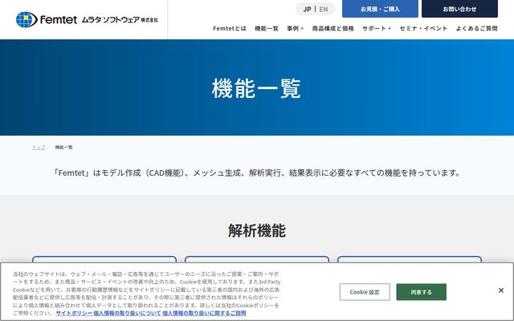Open the サイトポリシー link
514x321 pixels.
pyautogui.click(x=74, y=313)
